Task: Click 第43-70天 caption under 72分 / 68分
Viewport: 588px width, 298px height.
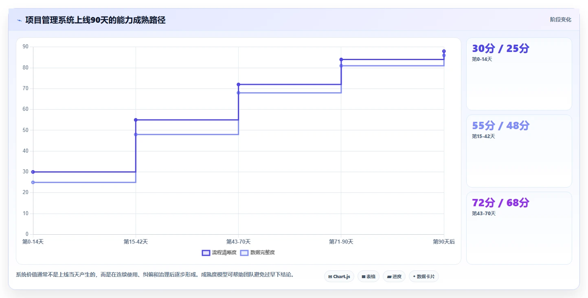Action: 483,214
